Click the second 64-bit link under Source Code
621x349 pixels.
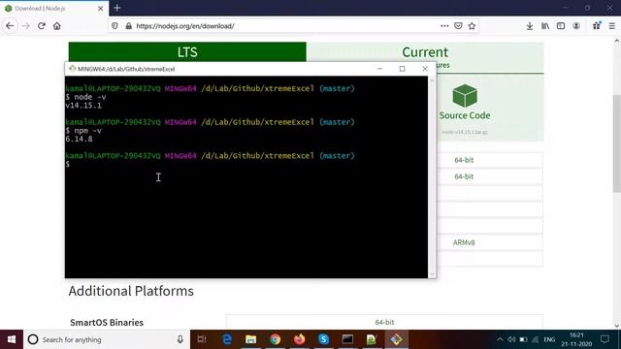464,176
